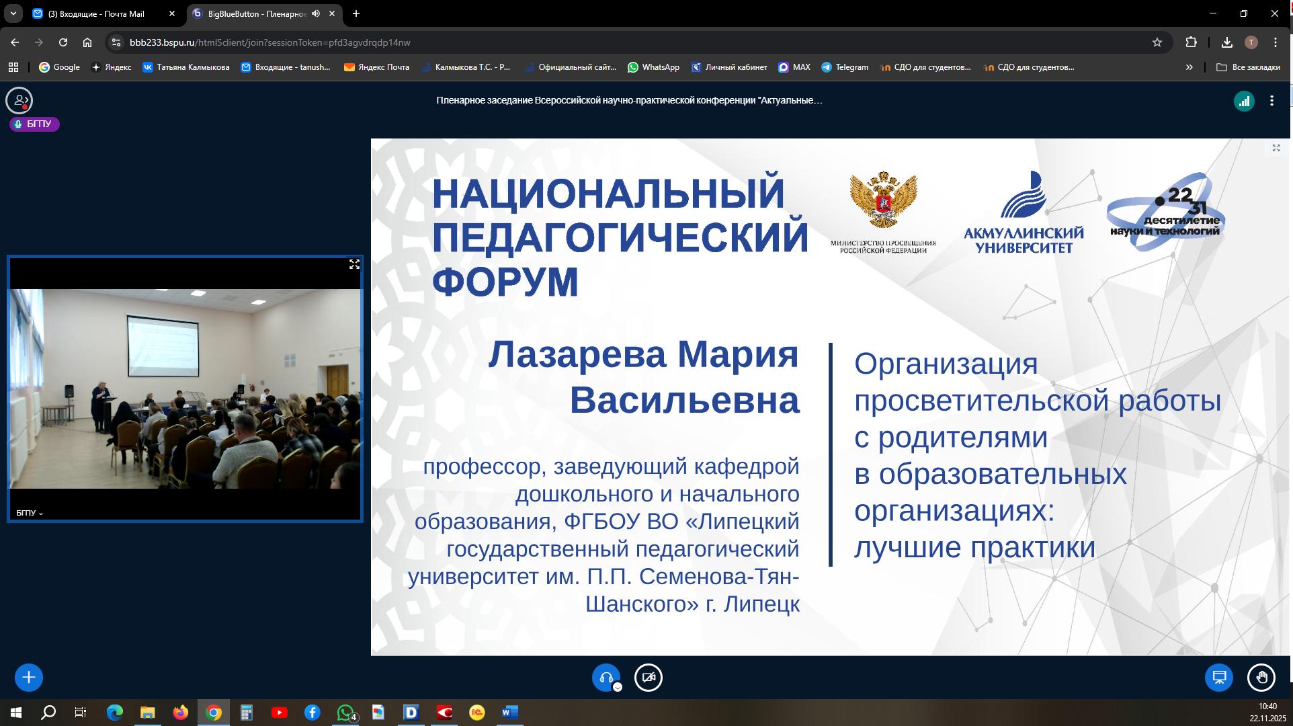Click the listen-only headphones audio button
The width and height of the screenshot is (1293, 726).
pyautogui.click(x=605, y=677)
